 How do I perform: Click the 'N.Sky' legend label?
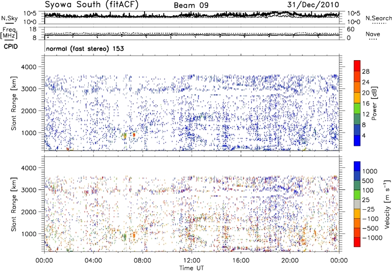point(9,18)
